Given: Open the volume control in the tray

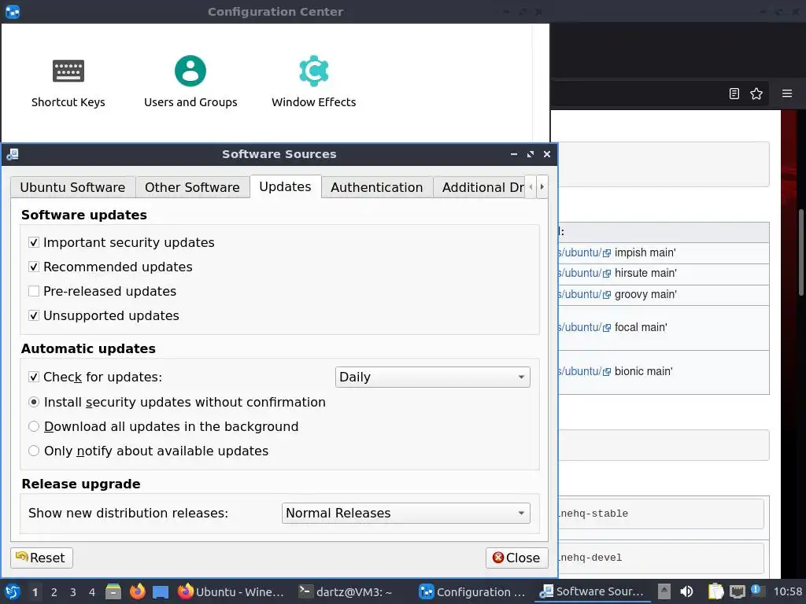Looking at the screenshot, I should click(x=686, y=591).
